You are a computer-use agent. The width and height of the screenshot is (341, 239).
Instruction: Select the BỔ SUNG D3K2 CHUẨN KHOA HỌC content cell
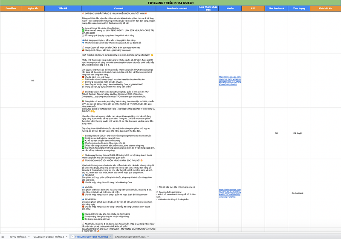point(118,133)
